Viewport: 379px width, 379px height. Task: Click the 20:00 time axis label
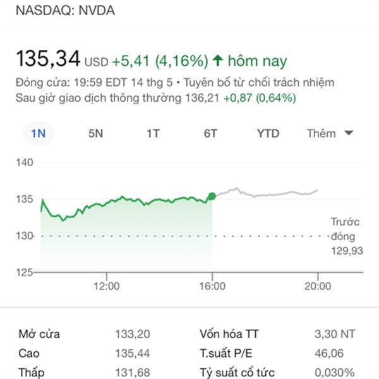point(318,286)
